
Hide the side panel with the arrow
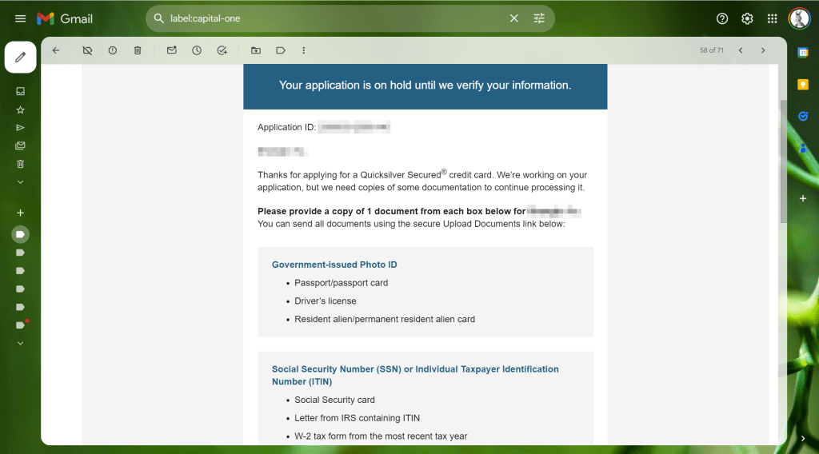pos(803,438)
